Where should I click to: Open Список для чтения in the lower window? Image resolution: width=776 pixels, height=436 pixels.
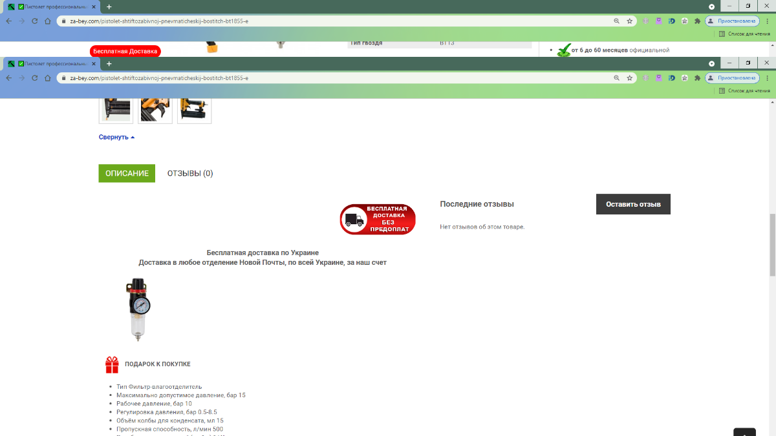pyautogui.click(x=745, y=90)
